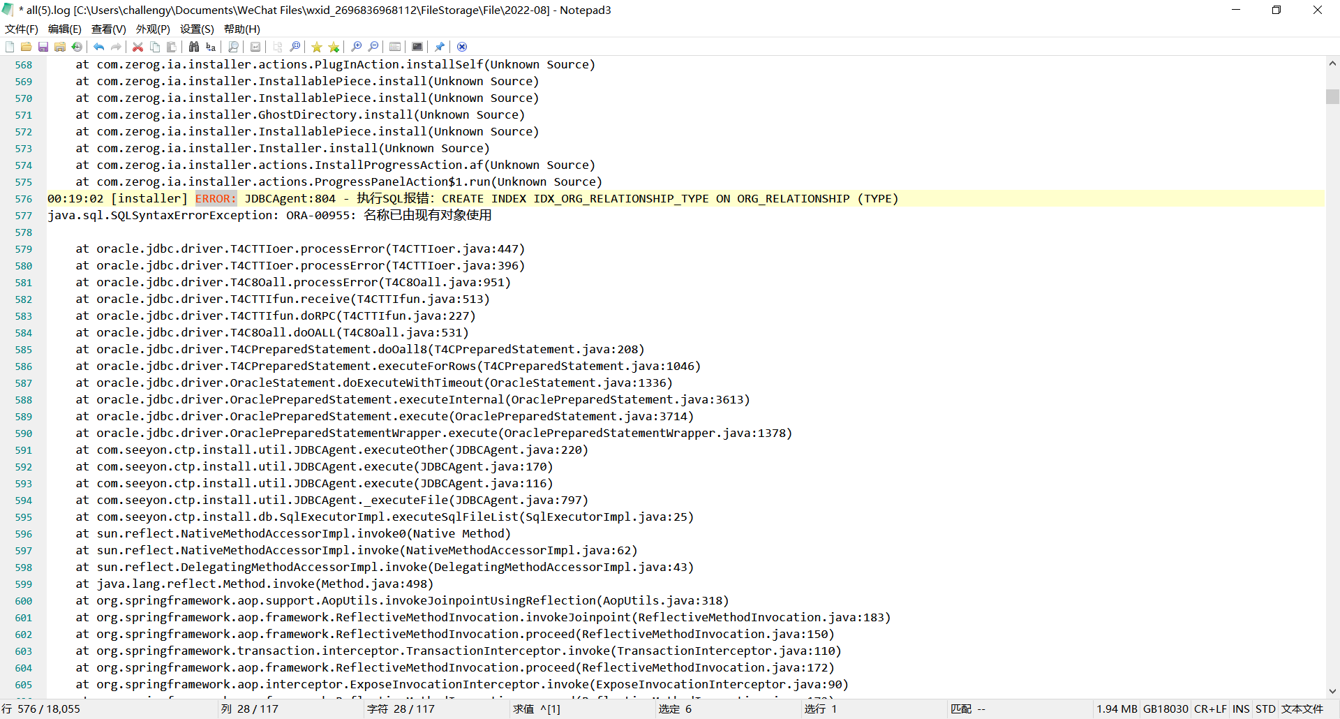Zoom out using the magnifier minus icon
The image size is (1340, 719).
373,47
